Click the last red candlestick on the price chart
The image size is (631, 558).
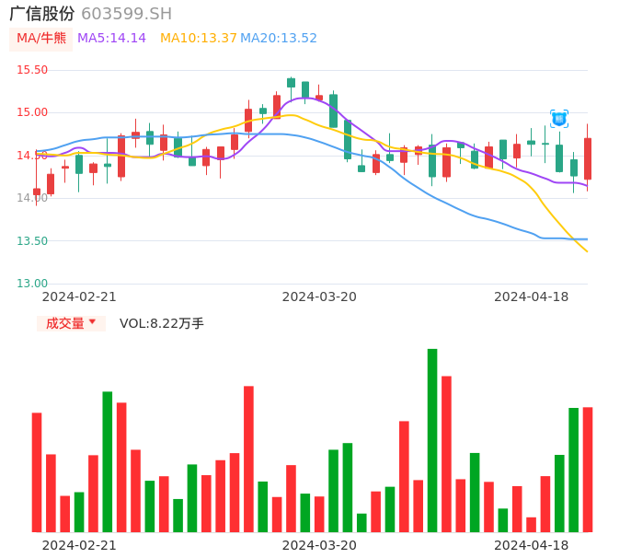[588, 158]
